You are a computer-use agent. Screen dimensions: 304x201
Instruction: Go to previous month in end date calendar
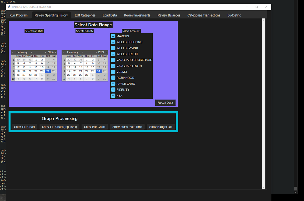[x=63, y=52]
